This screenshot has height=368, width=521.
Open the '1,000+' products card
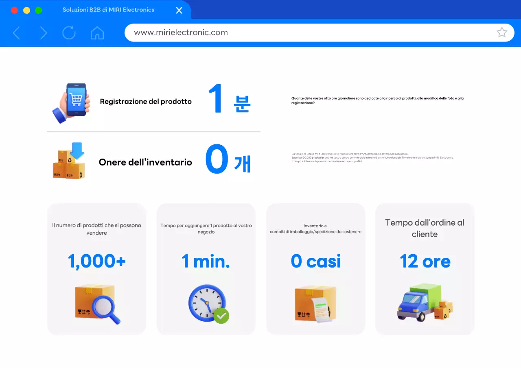click(x=96, y=268)
